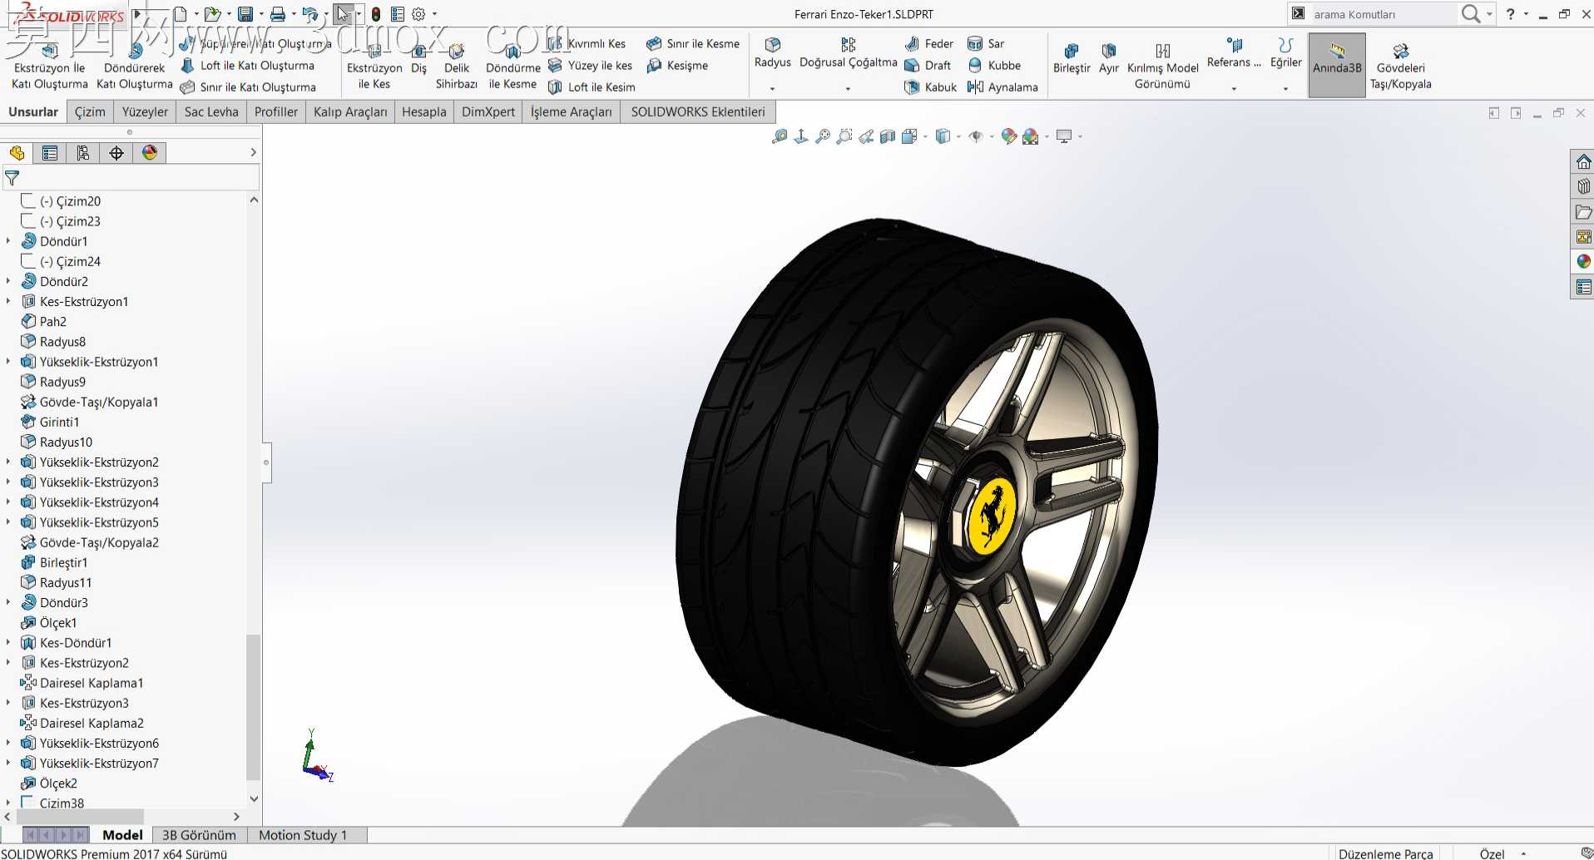Viewport: 1594px width, 860px height.
Task: Click the Birleştir combine tool
Action: pyautogui.click(x=1072, y=58)
